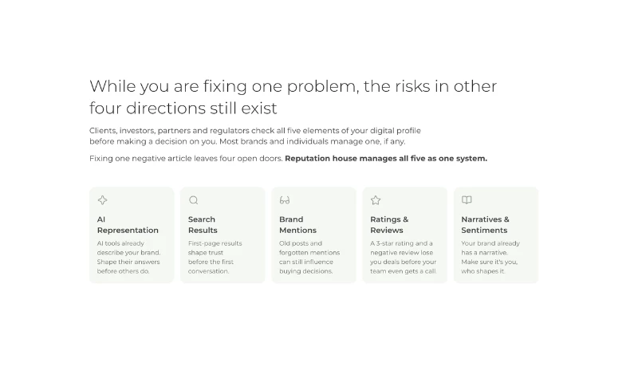Click 'Fixing one negative article' sentence

186,158
